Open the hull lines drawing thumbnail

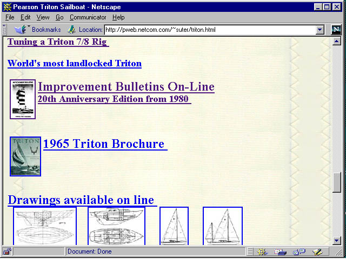click(45, 226)
